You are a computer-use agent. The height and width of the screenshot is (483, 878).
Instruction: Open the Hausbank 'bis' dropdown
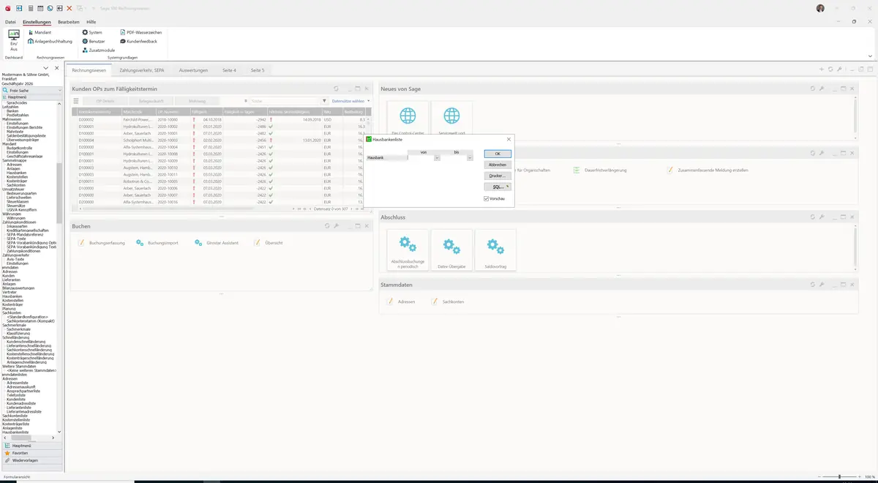(470, 157)
